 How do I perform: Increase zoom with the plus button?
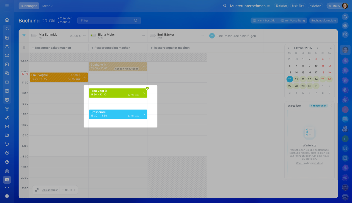click(74, 190)
